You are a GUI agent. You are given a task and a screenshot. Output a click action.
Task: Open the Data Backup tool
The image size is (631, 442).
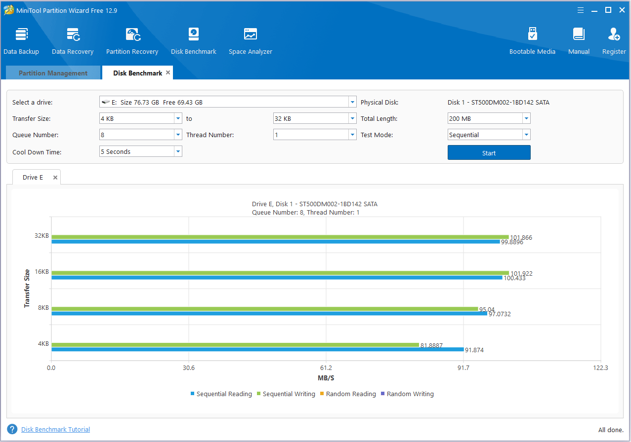point(21,39)
